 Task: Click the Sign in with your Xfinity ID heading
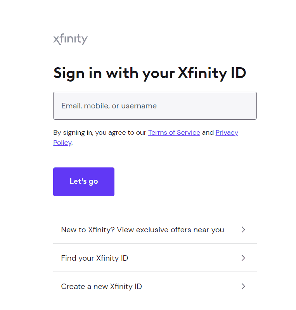coord(150,73)
